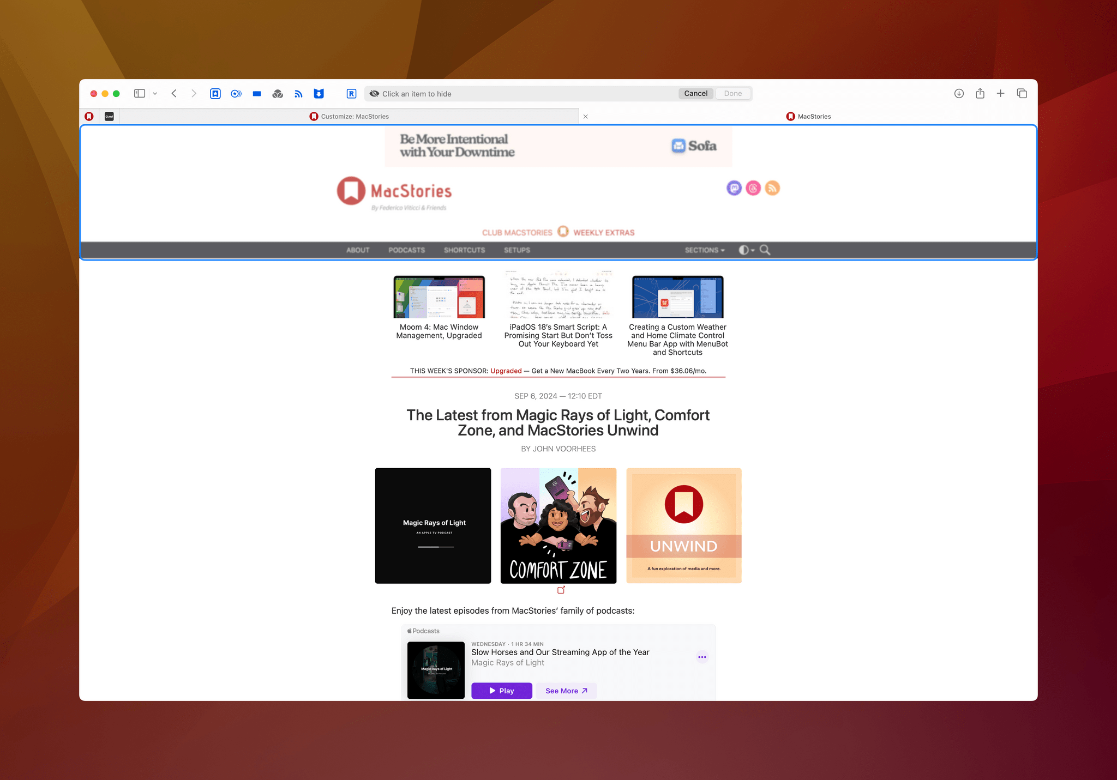Open the Downloads toolbar icon

[x=959, y=94]
